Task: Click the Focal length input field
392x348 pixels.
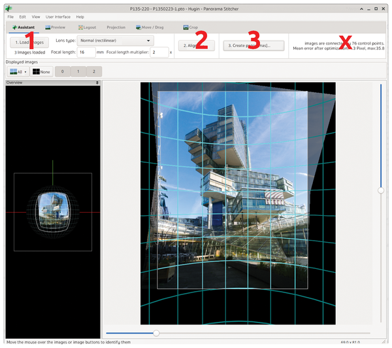Action: [86, 52]
